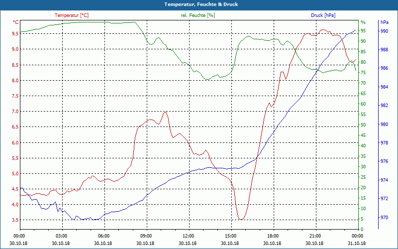Click the 974 hPa pressure axis value
Screen dimensions: 398x249
click(384, 180)
